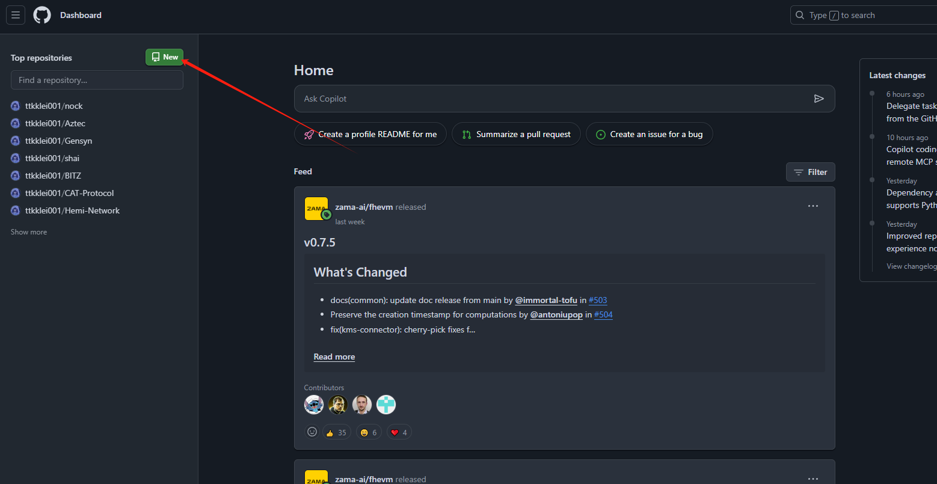Screen dimensions: 937x484
Task: Click the first contributor avatar
Action: pos(314,405)
